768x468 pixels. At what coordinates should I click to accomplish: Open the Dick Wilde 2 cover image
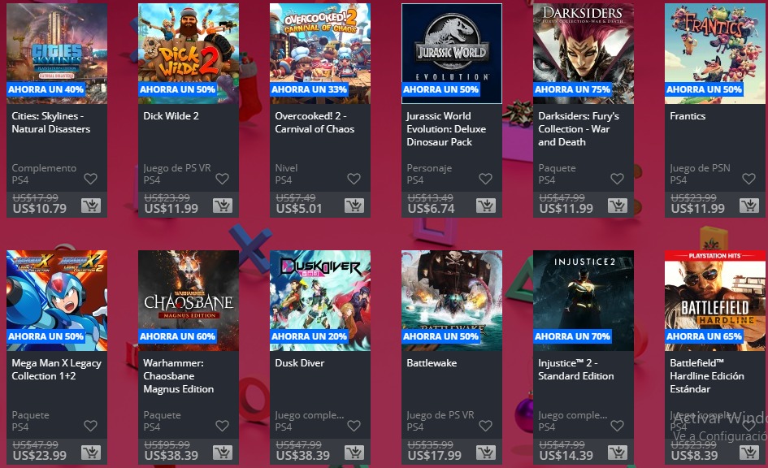pyautogui.click(x=189, y=54)
